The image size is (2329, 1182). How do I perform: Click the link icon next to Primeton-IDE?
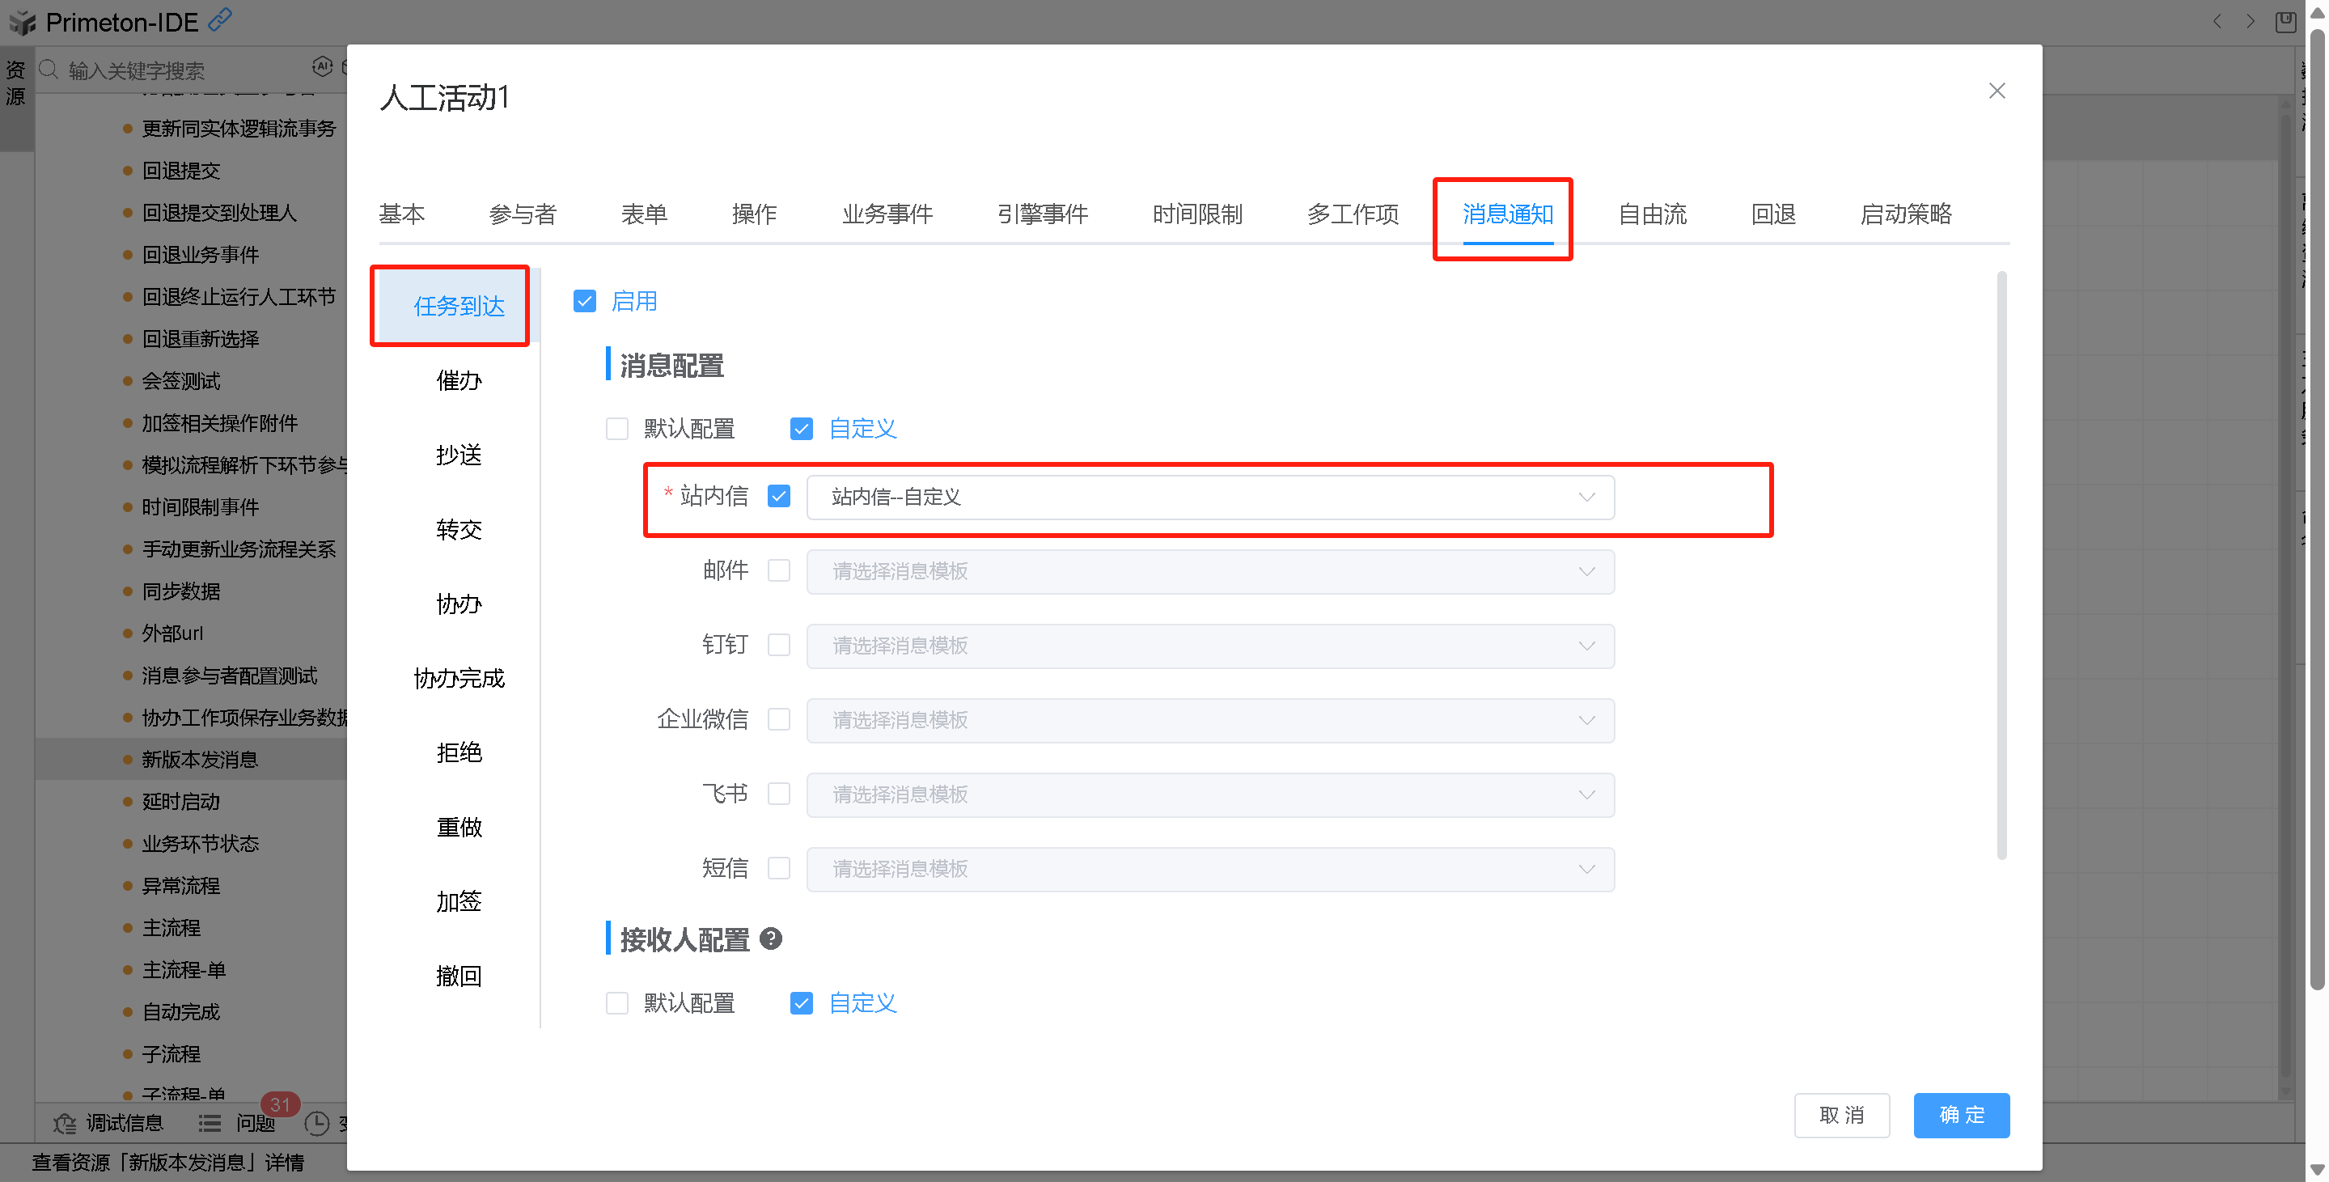(220, 19)
